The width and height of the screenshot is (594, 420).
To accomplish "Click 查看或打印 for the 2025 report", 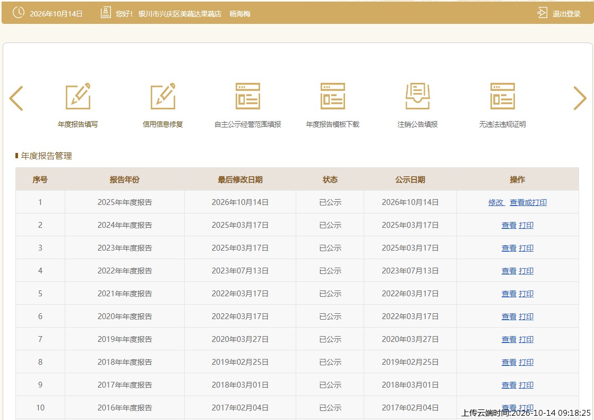I will click(x=528, y=202).
